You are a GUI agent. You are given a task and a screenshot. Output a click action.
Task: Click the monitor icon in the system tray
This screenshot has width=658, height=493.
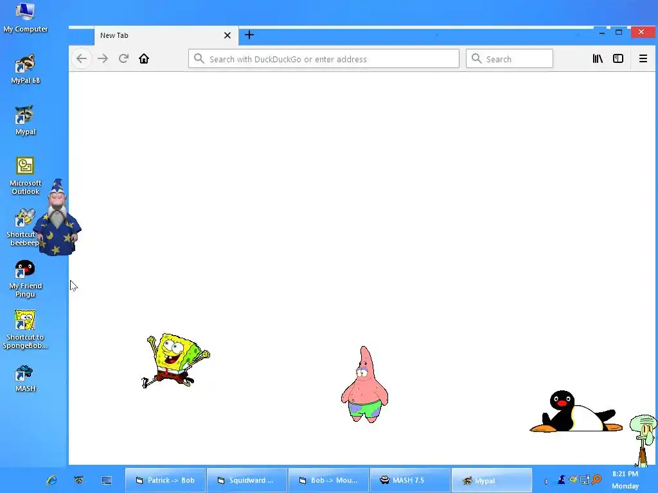pos(585,479)
